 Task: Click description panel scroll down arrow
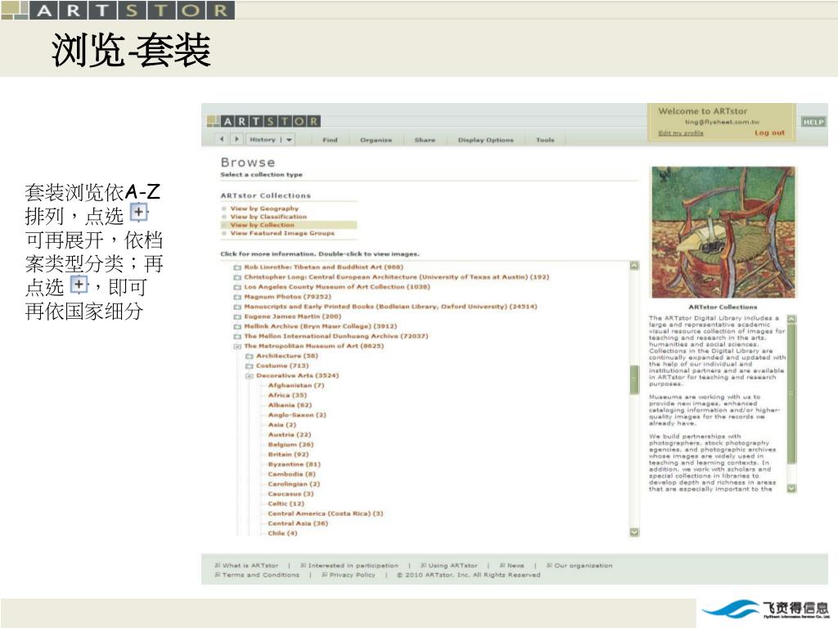coord(791,488)
